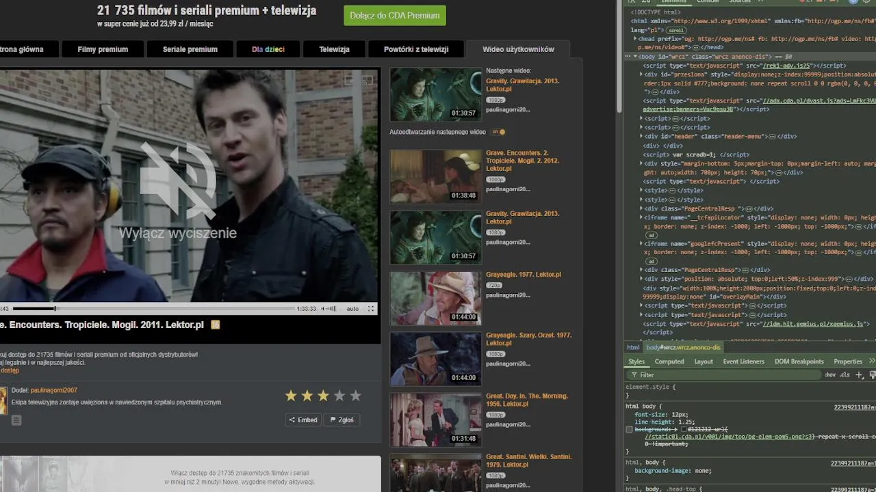Screen dimensions: 876x492
Task: Click the scroll badge next to html tag
Action: click(676, 30)
